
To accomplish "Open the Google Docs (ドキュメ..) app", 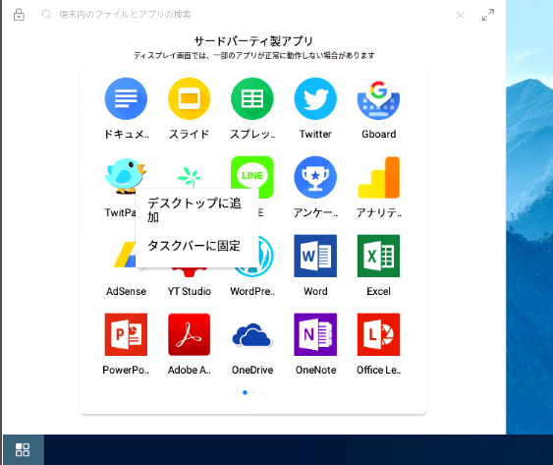I will (x=126, y=99).
